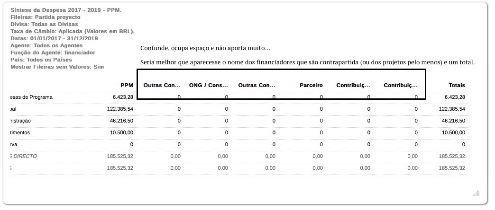Image resolution: width=495 pixels, height=210 pixels.
Task: Select the nistração row label
Action: [x=20, y=121]
